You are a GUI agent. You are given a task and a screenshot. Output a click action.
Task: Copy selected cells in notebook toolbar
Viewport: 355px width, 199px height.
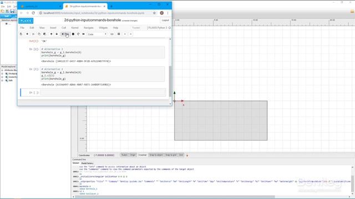point(39,34)
